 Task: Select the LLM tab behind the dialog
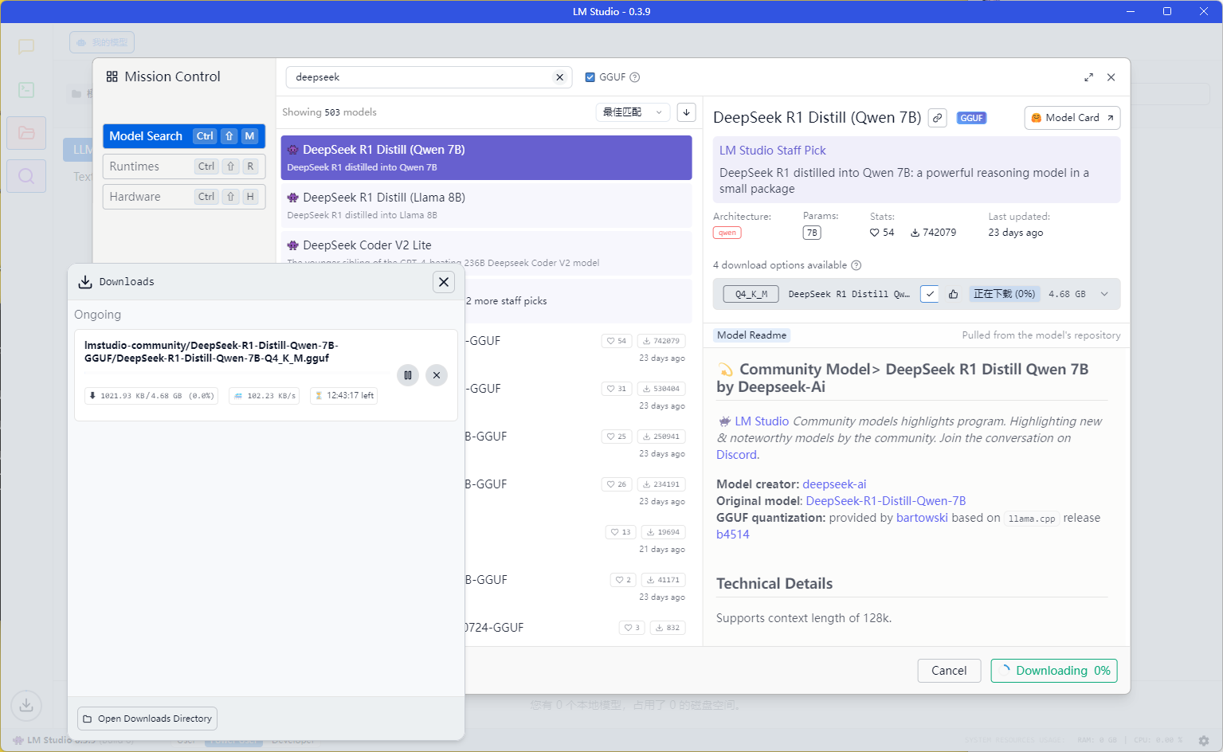pyautogui.click(x=78, y=149)
